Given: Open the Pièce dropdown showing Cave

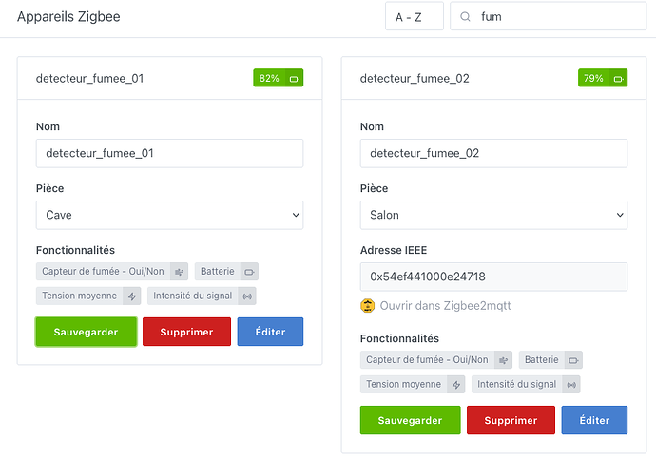Looking at the screenshot, I should point(169,215).
